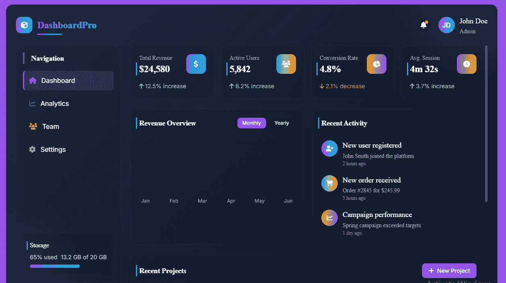
Task: Click the Mar label on the chart
Action: click(x=202, y=201)
